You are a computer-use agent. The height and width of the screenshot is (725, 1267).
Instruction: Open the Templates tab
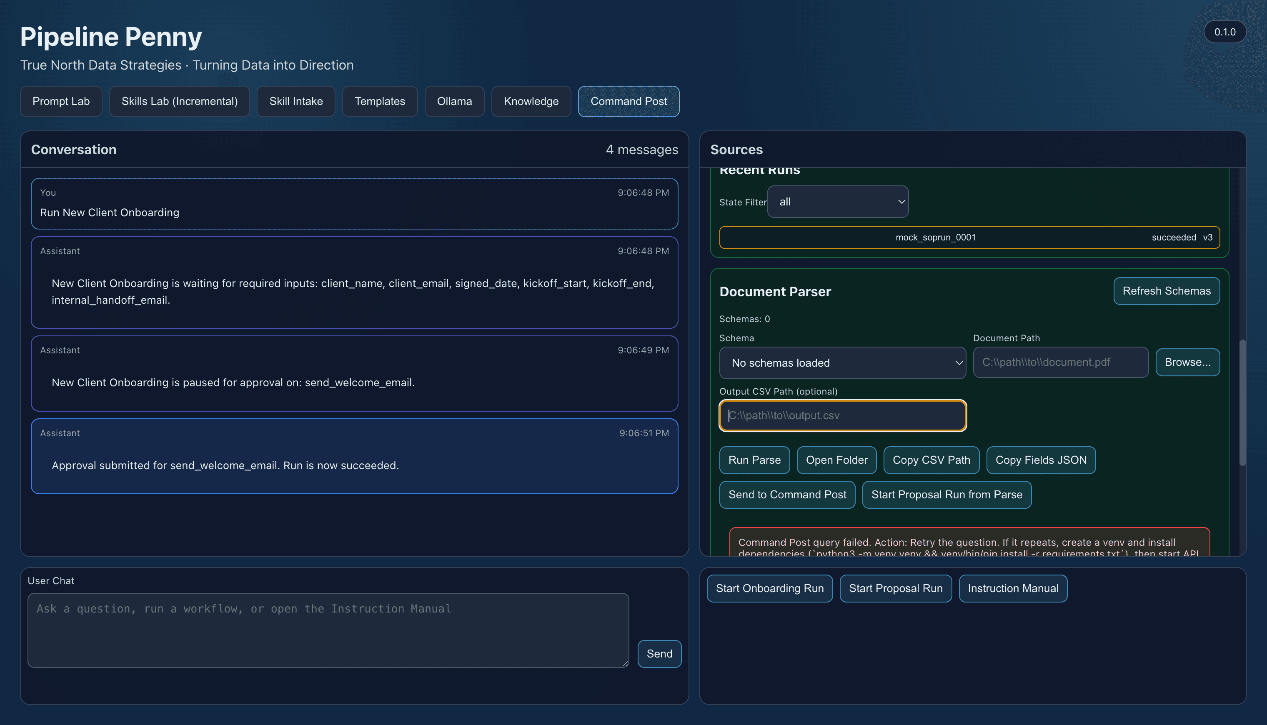(380, 101)
